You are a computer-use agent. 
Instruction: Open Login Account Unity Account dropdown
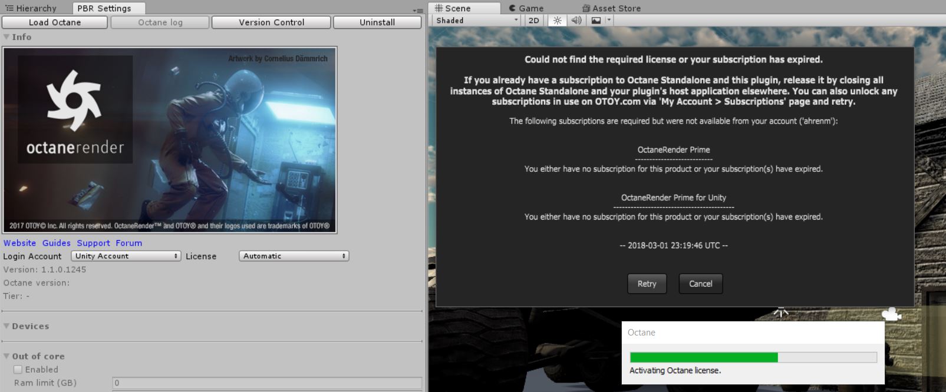click(126, 256)
